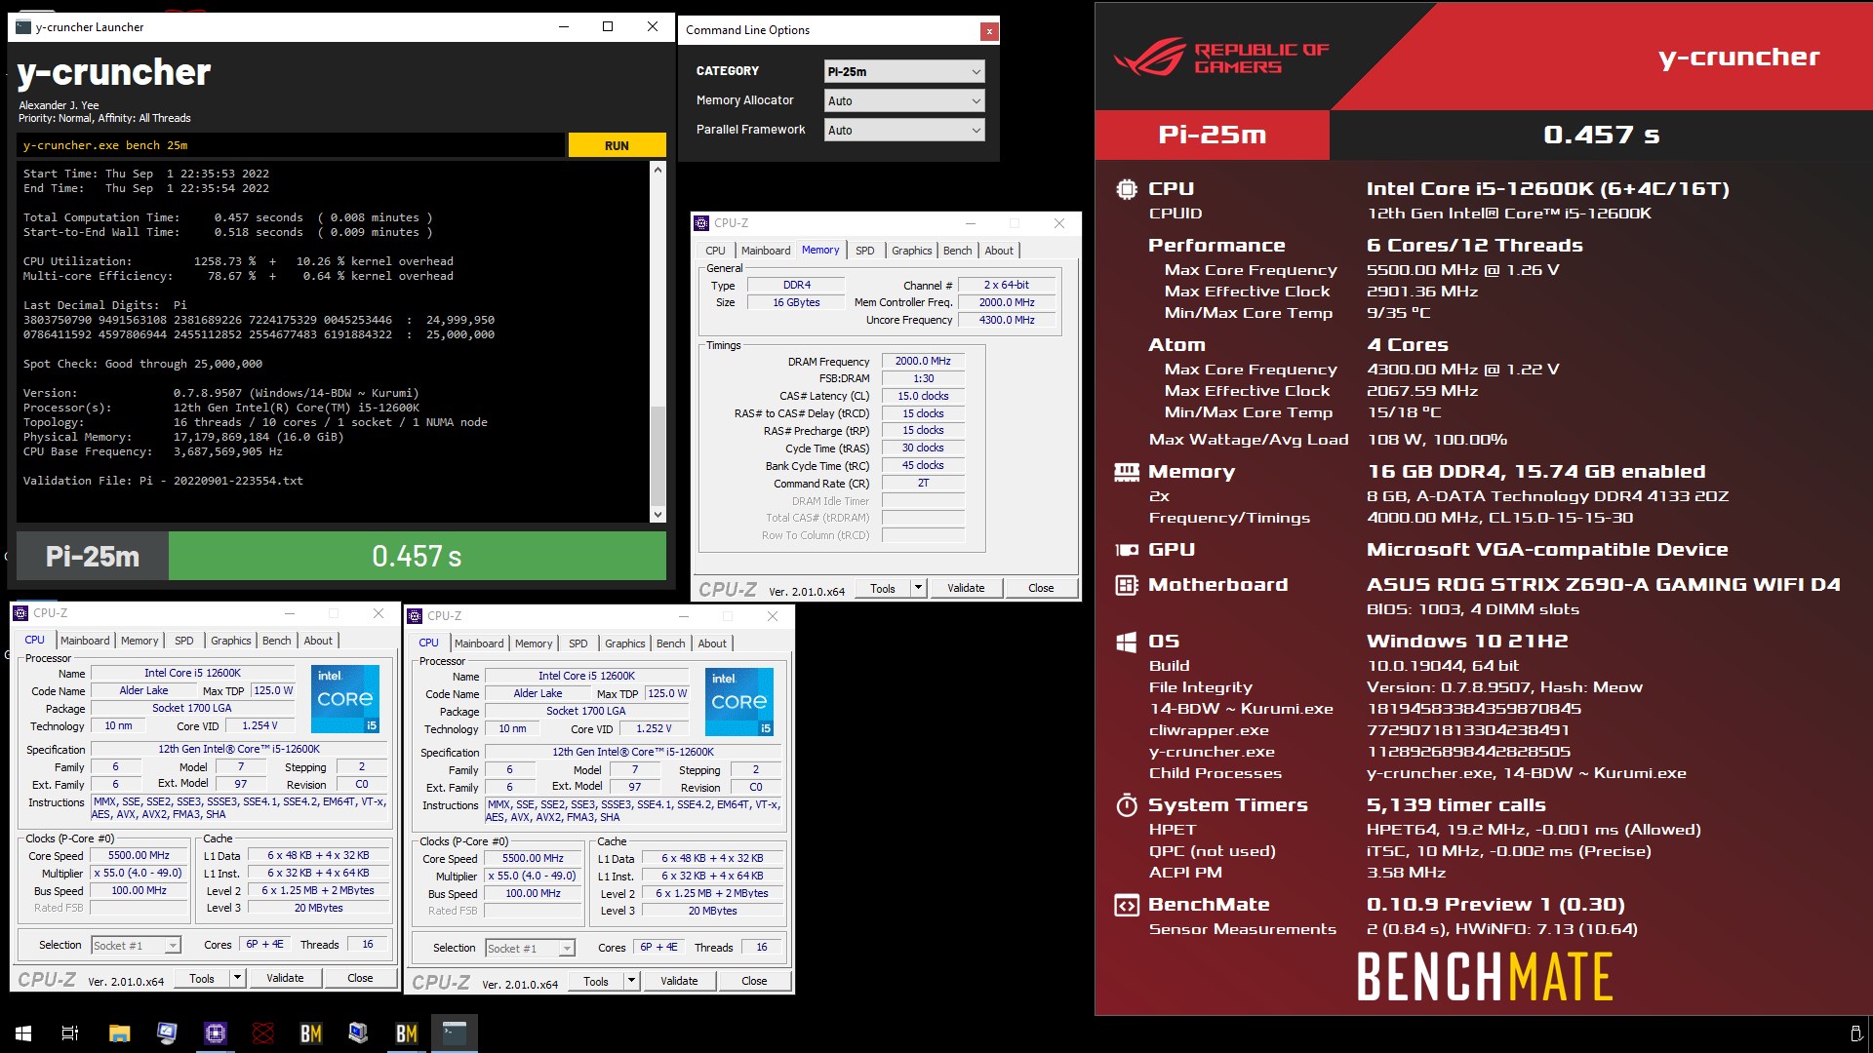
Task: Click the title bar icon of the CPU-Z Memory window
Action: pyautogui.click(x=701, y=223)
